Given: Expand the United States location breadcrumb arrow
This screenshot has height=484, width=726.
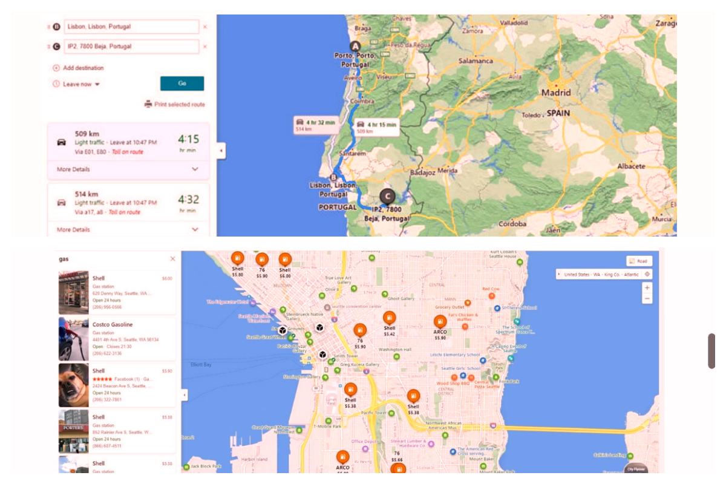Looking at the screenshot, I should pyautogui.click(x=559, y=274).
